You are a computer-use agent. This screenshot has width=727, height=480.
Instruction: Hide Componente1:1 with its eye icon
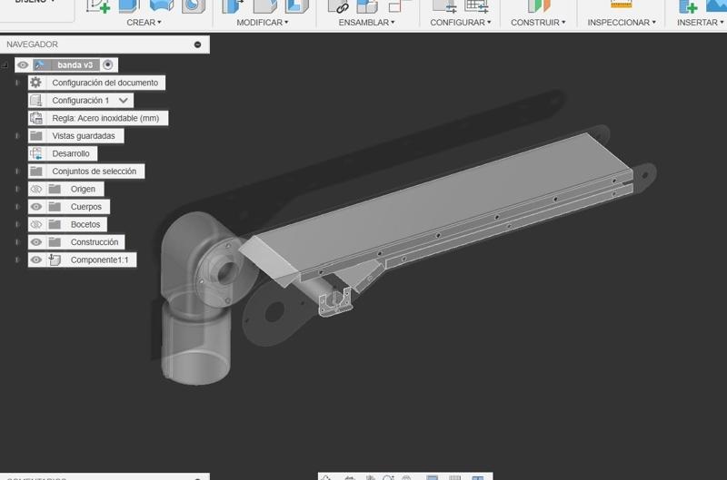pyautogui.click(x=36, y=260)
